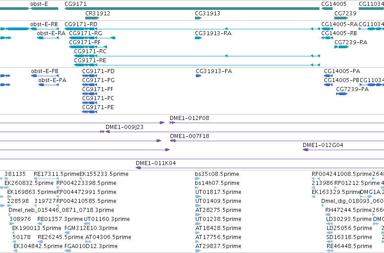Select EST SD16318.5prime label
The image size is (384, 253).
(x=349, y=238)
